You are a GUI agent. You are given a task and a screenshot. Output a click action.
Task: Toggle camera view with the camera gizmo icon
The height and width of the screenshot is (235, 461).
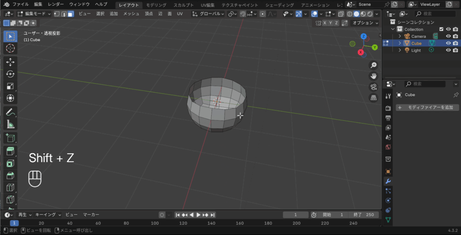tap(373, 87)
